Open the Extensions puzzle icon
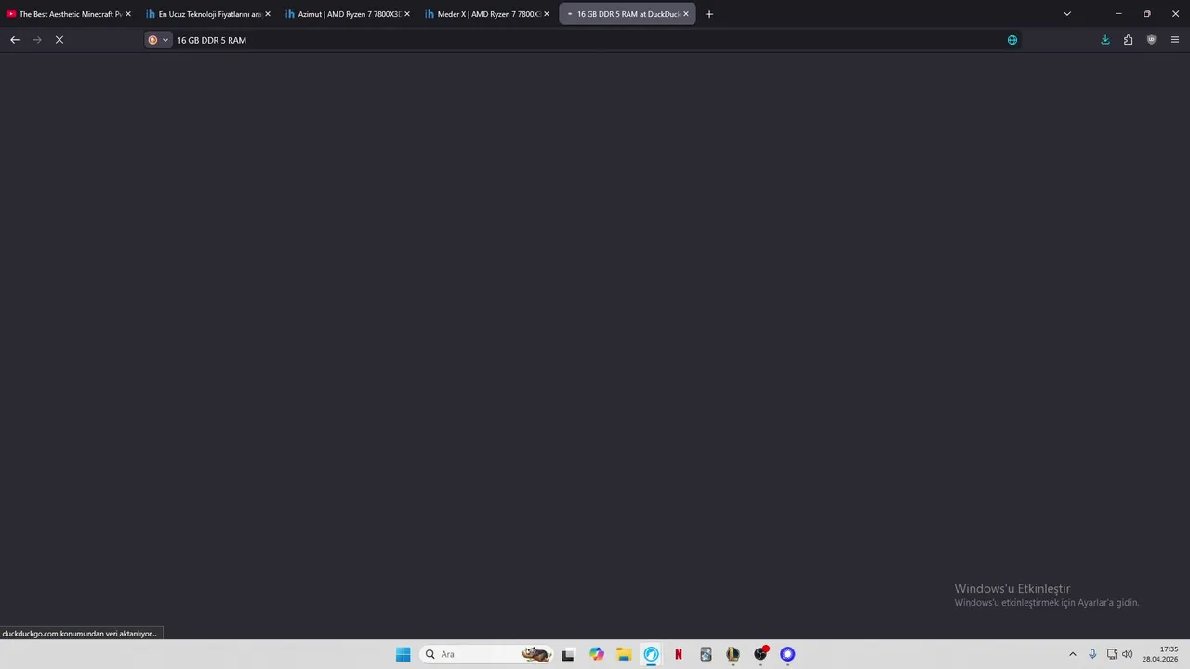The height and width of the screenshot is (669, 1190). tap(1128, 40)
